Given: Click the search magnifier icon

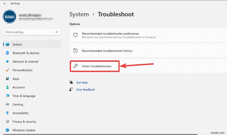Looking at the screenshot, I should tap(56, 32).
